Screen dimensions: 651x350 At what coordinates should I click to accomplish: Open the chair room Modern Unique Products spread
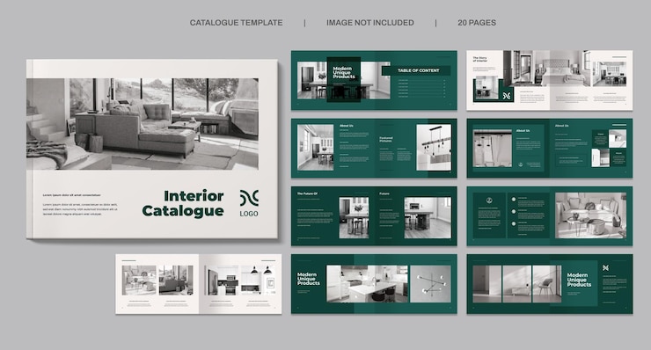(549, 284)
